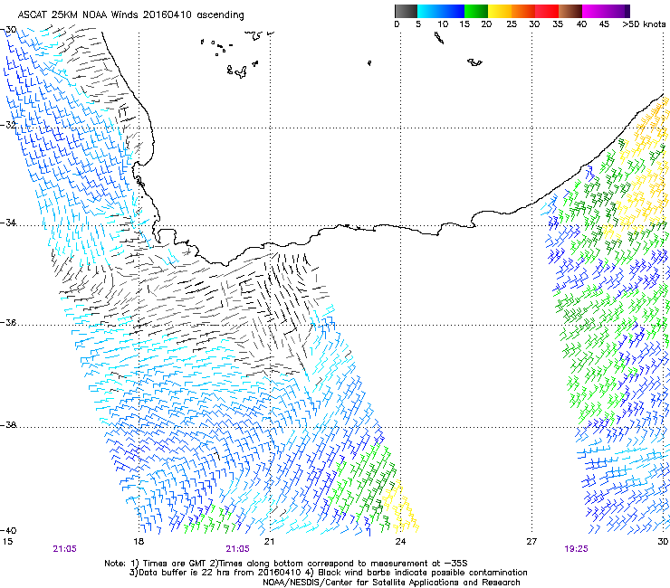This screenshot has height=588, width=670.
Task: Click the brown 35-40 knots legend swatch
Action: (570, 11)
